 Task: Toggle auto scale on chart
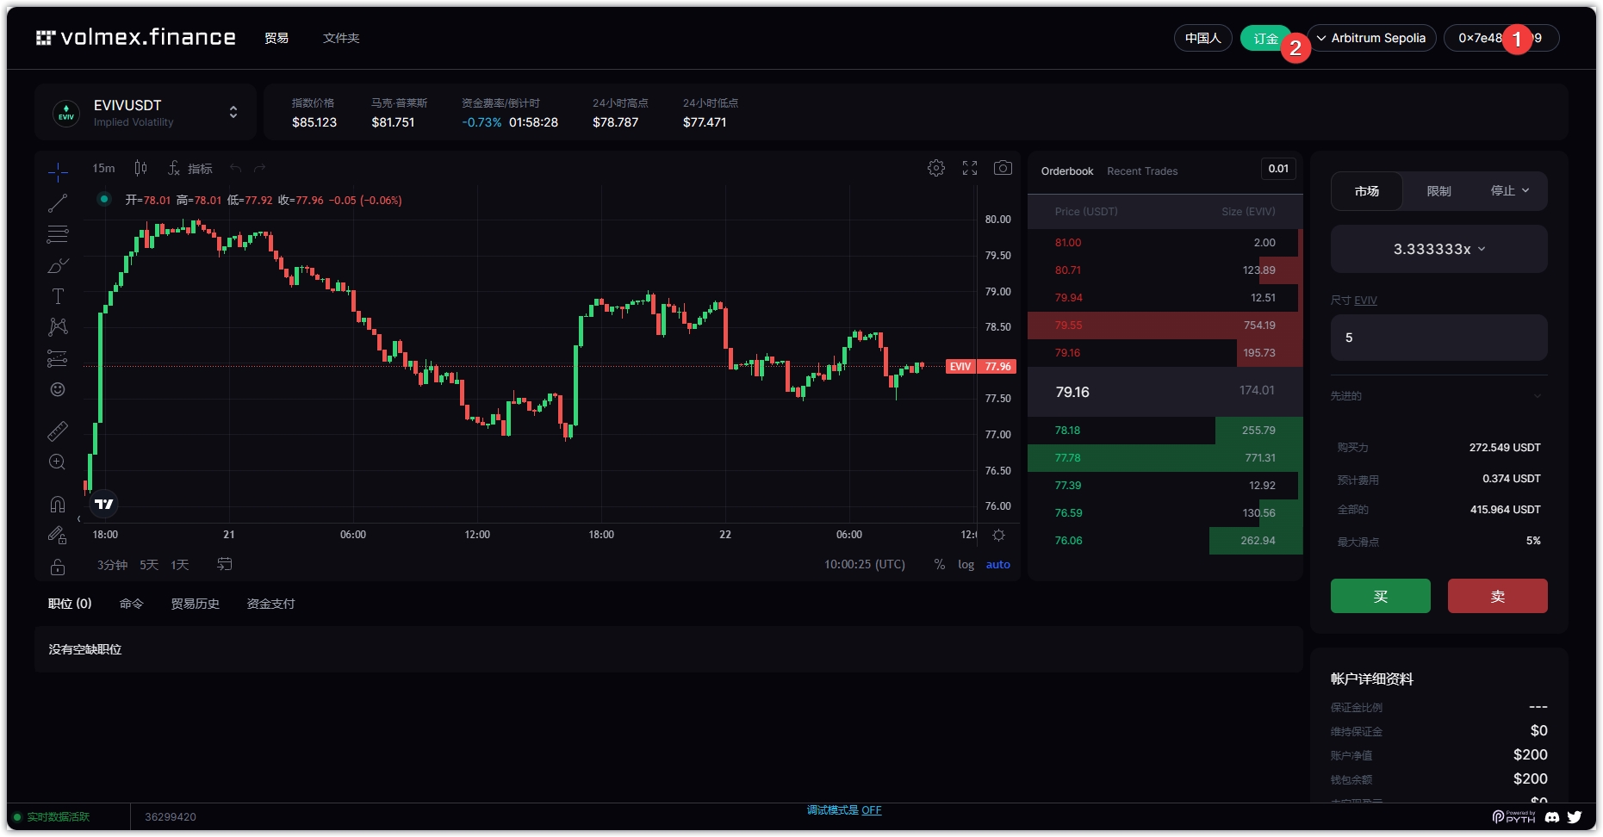click(997, 565)
